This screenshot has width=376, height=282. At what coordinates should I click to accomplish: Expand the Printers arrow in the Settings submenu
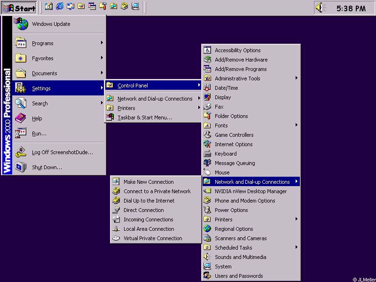pyautogui.click(x=199, y=108)
